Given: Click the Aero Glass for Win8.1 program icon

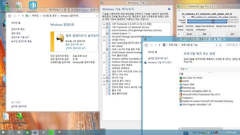Looking at the screenshot, I should click(181, 78).
